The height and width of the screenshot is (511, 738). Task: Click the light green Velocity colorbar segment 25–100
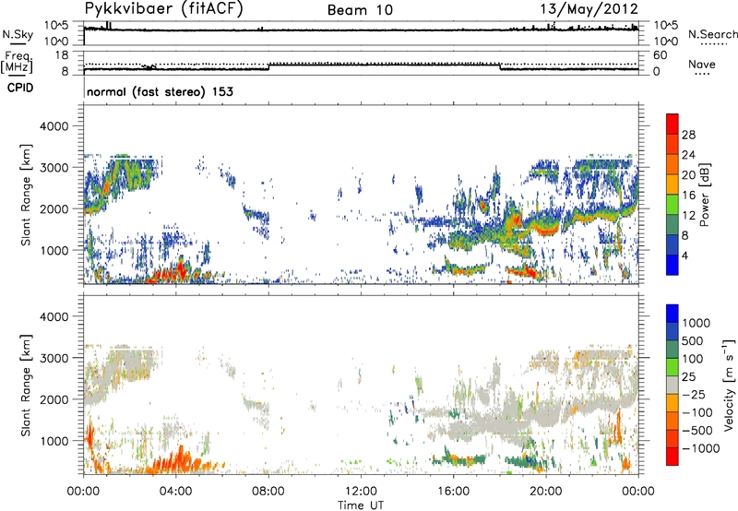(673, 367)
